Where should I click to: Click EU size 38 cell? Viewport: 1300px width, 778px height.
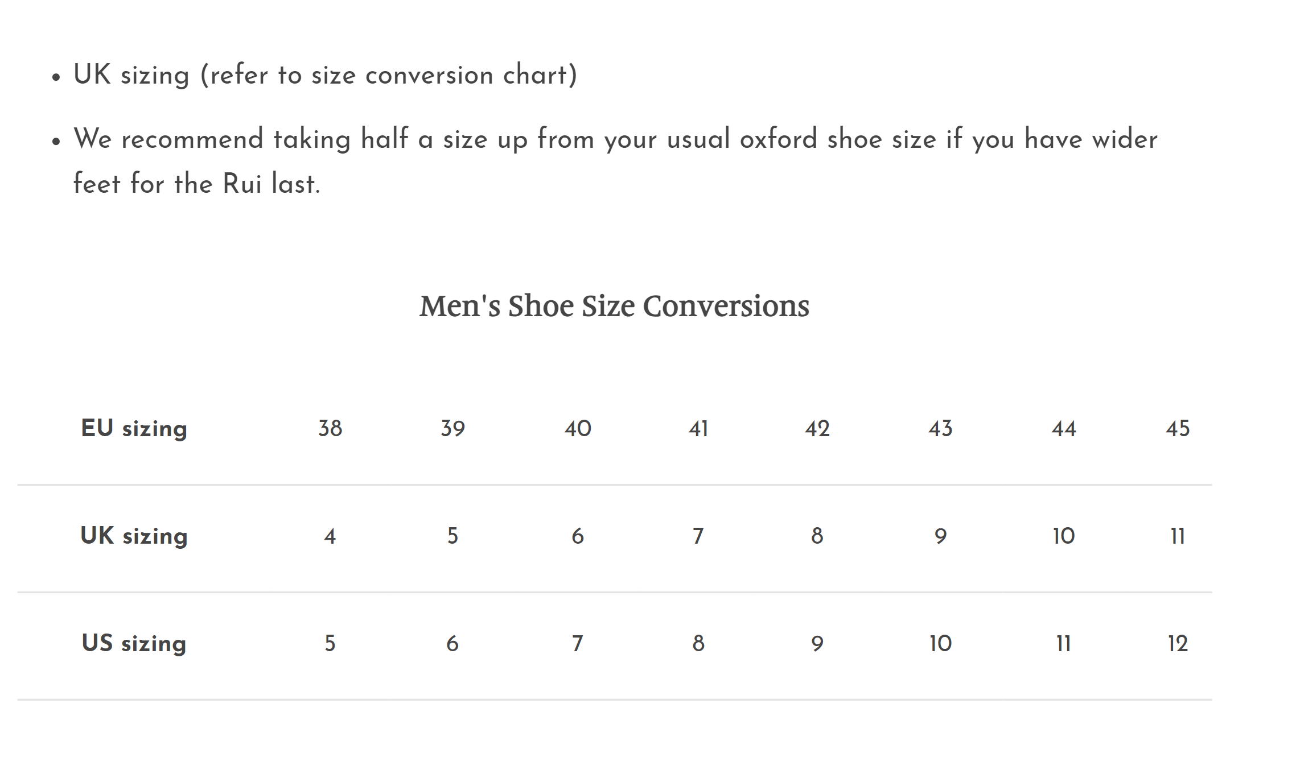(x=330, y=428)
